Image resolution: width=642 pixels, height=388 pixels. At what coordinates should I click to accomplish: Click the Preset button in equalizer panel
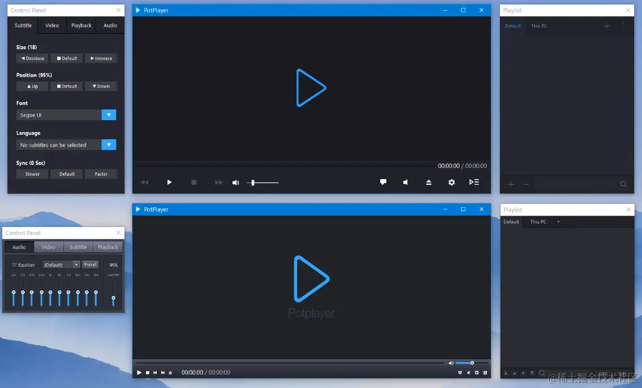click(x=90, y=265)
